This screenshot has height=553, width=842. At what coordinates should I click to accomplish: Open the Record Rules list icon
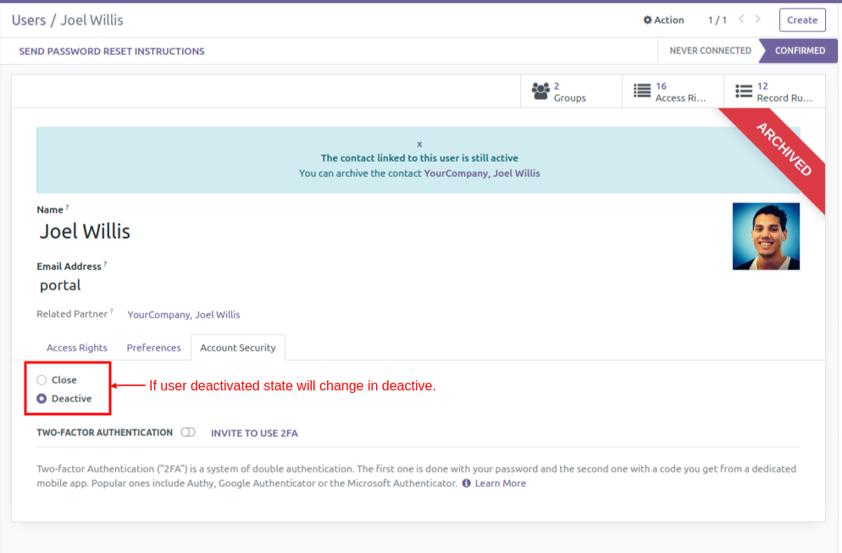pyautogui.click(x=744, y=91)
